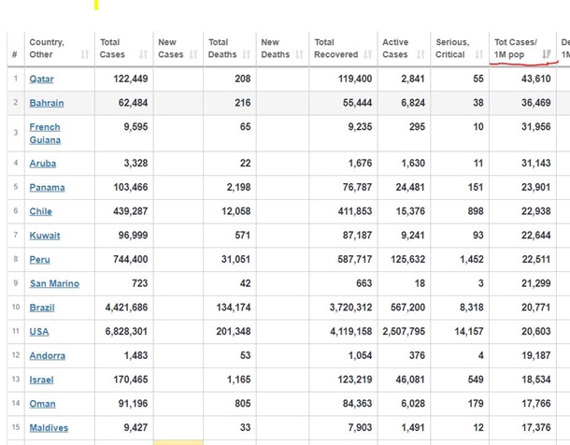
Task: Click the sort icon for New Deaths column
Action: coord(300,55)
